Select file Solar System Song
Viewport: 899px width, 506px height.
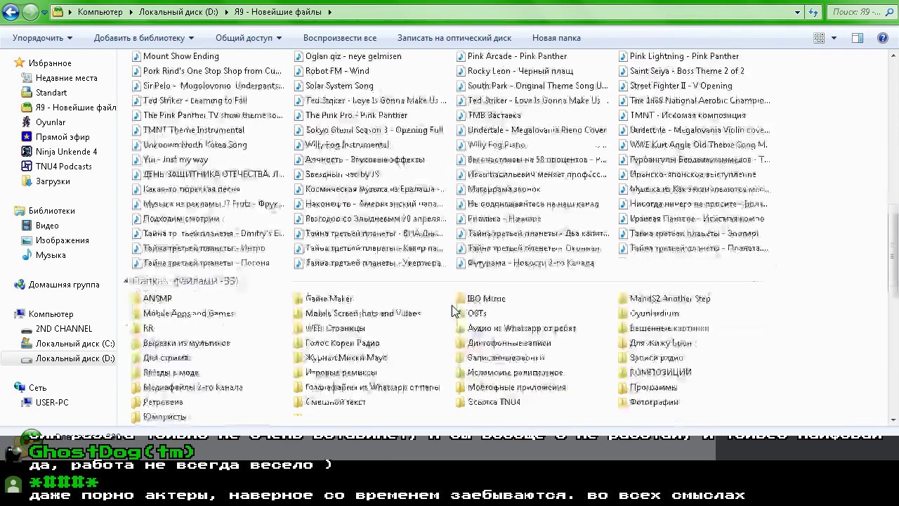(339, 86)
